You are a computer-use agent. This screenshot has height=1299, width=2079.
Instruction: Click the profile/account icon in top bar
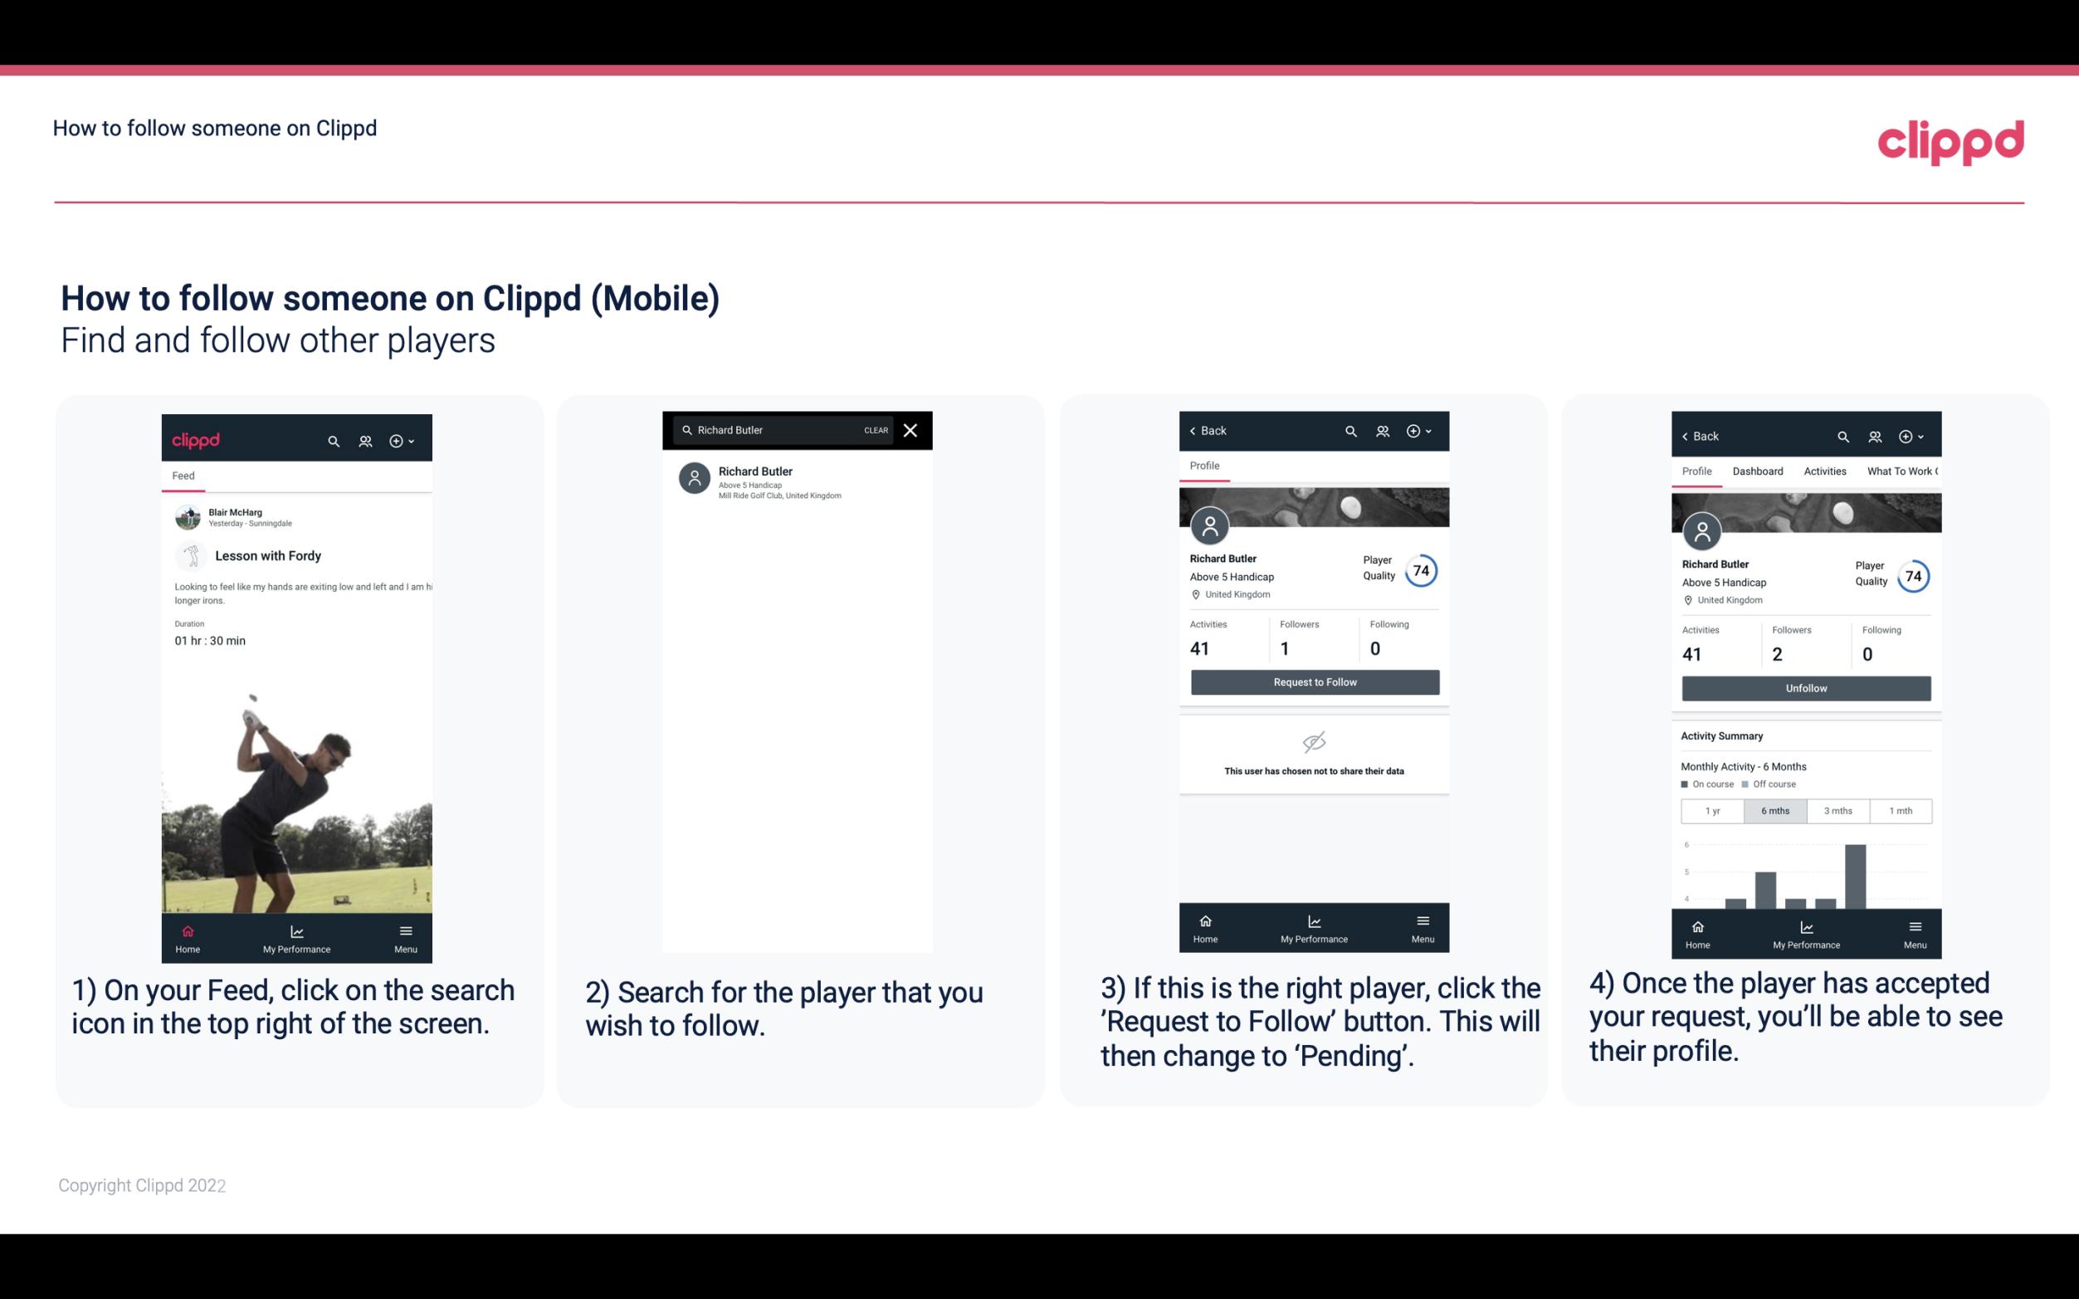pos(365,440)
